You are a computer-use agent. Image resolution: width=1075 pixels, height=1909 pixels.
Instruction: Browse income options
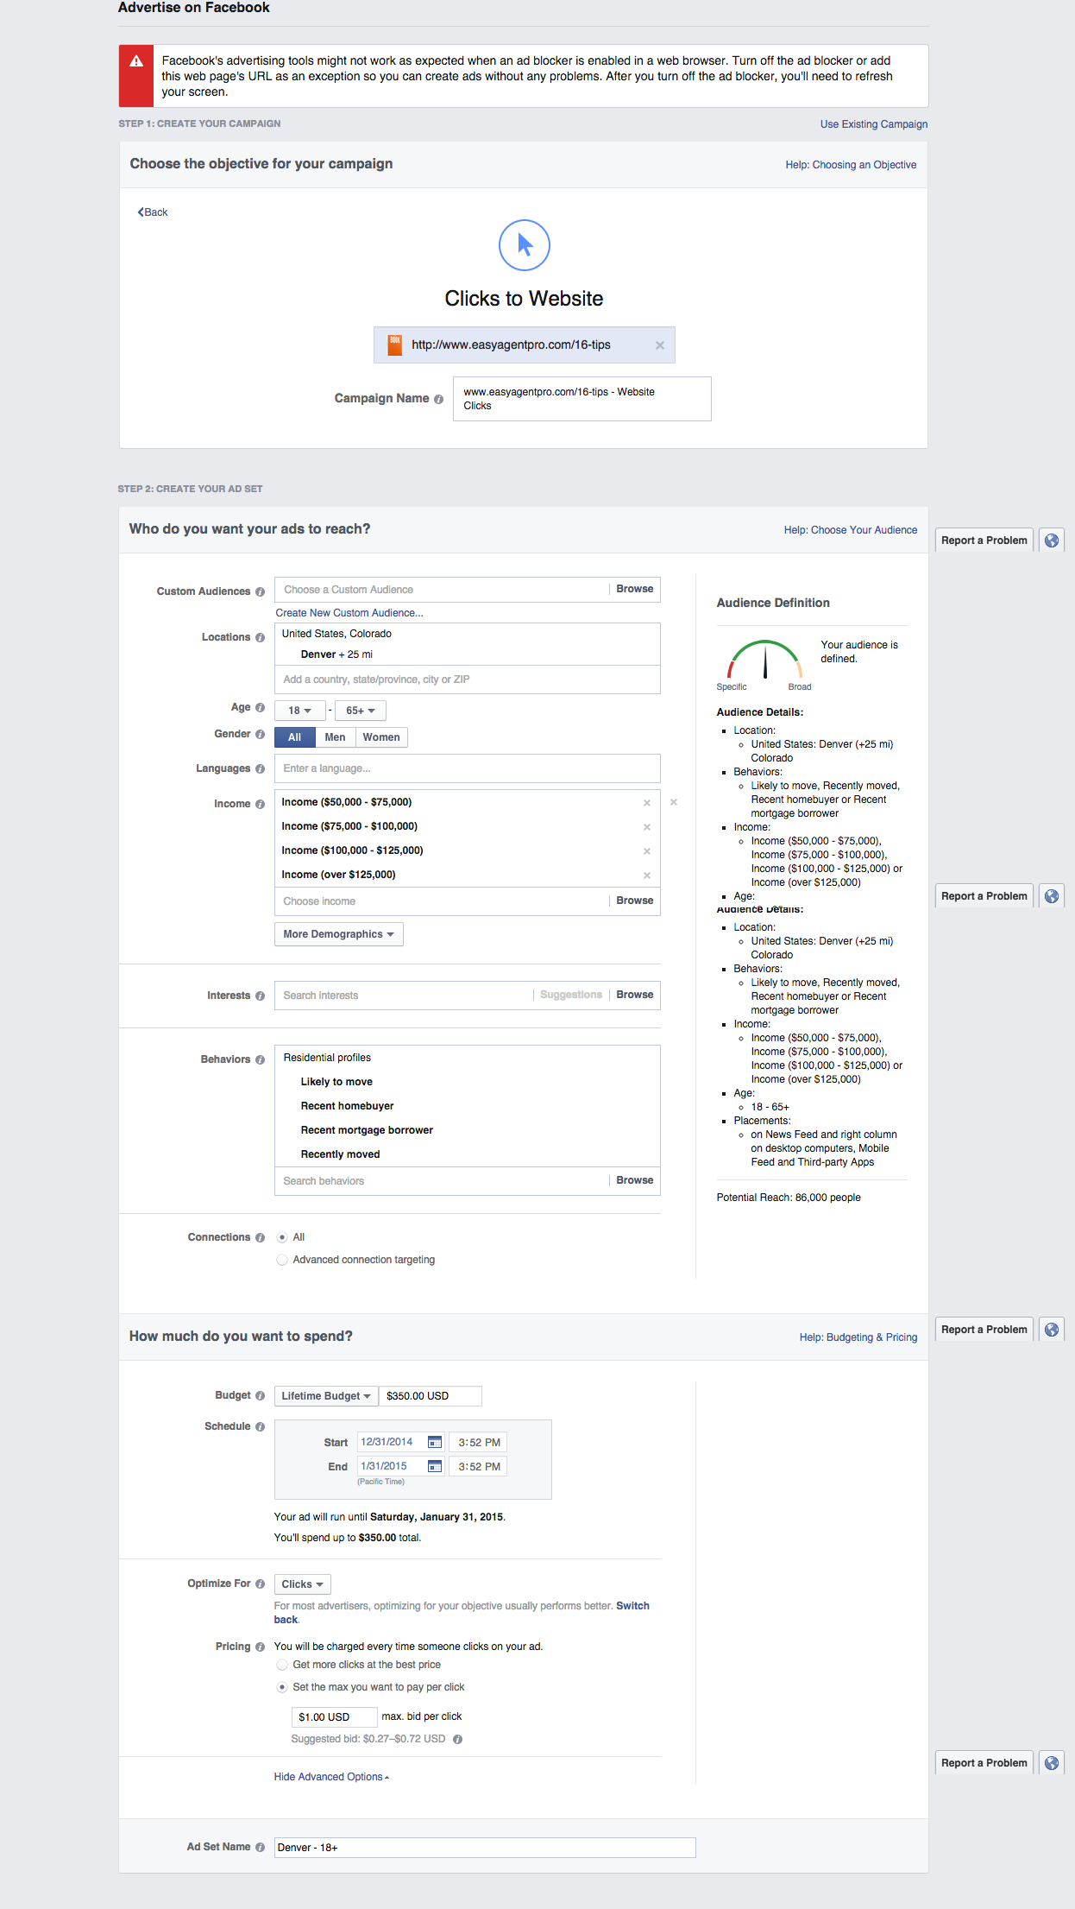pos(635,901)
